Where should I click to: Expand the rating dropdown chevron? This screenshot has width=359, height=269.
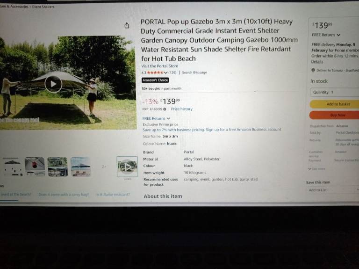[165, 73]
